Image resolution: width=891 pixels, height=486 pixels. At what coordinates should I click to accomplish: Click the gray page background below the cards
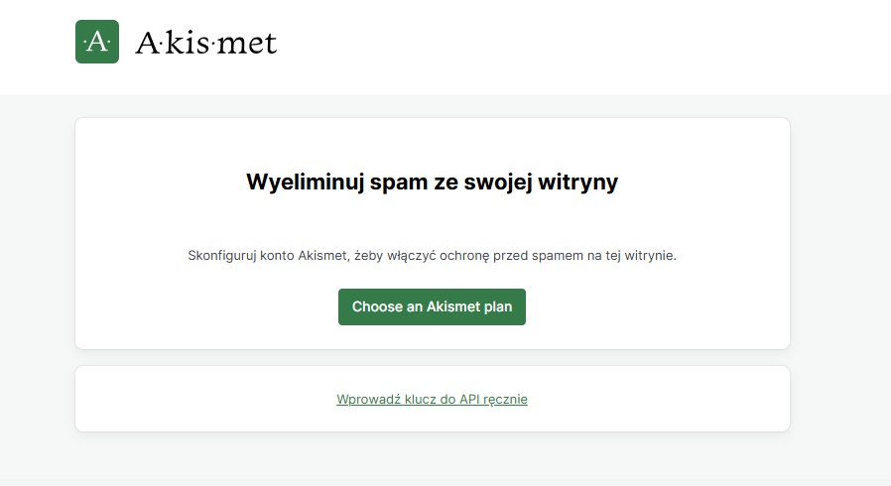pos(446,461)
